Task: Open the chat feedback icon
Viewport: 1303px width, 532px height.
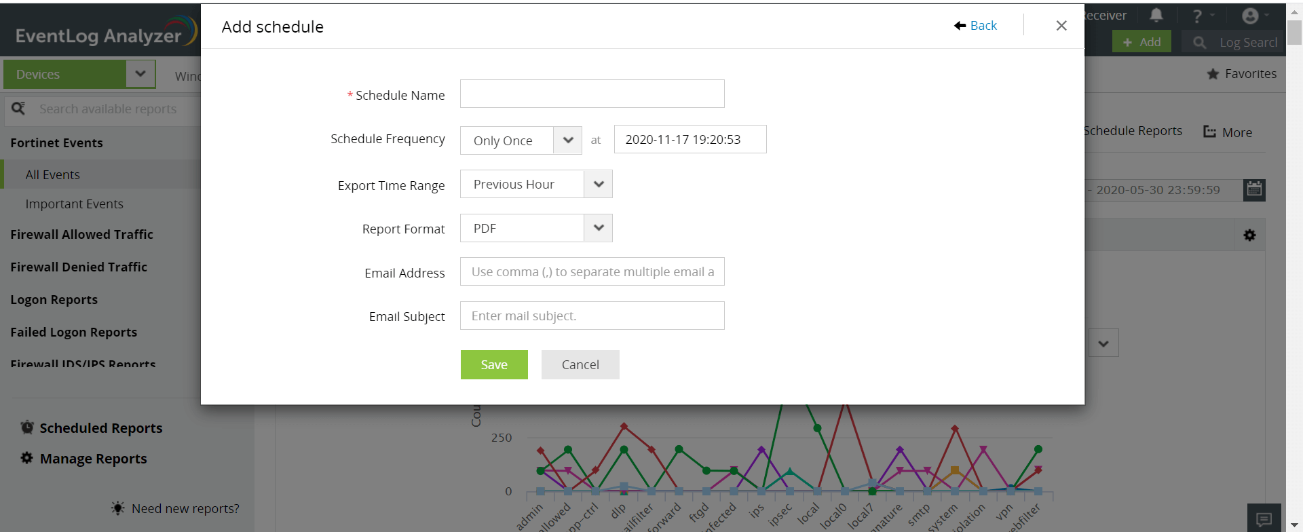Action: click(x=1264, y=519)
